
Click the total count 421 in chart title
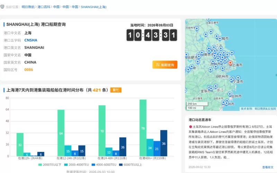[97, 90]
